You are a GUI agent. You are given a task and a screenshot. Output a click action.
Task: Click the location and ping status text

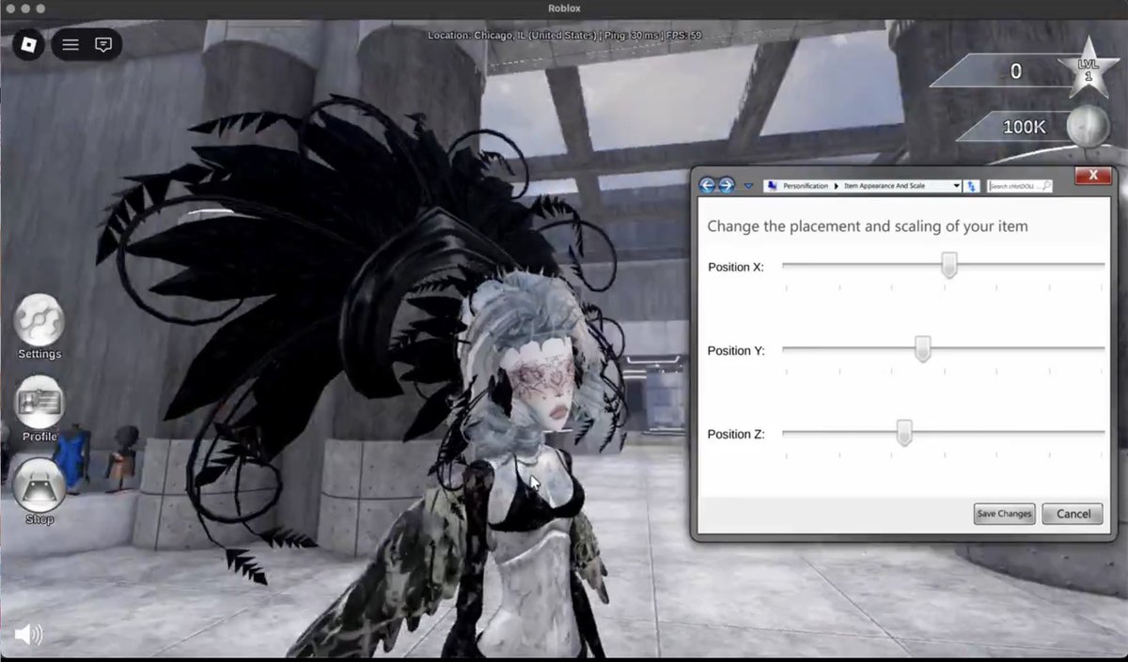click(564, 36)
